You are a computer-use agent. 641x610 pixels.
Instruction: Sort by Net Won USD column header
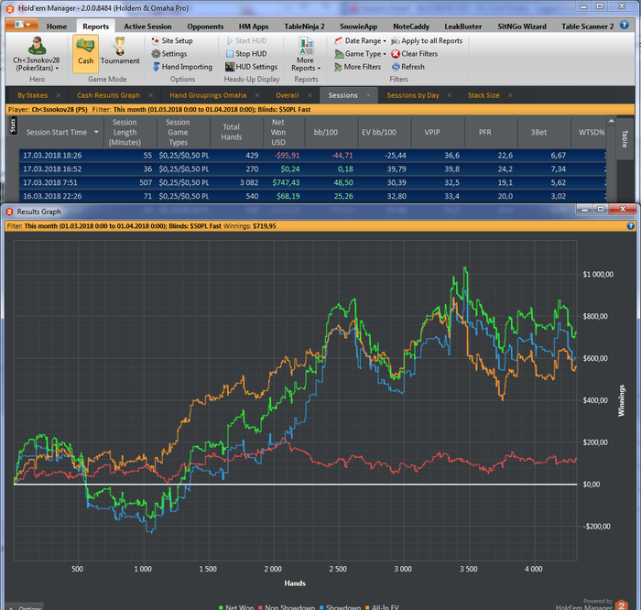(284, 132)
